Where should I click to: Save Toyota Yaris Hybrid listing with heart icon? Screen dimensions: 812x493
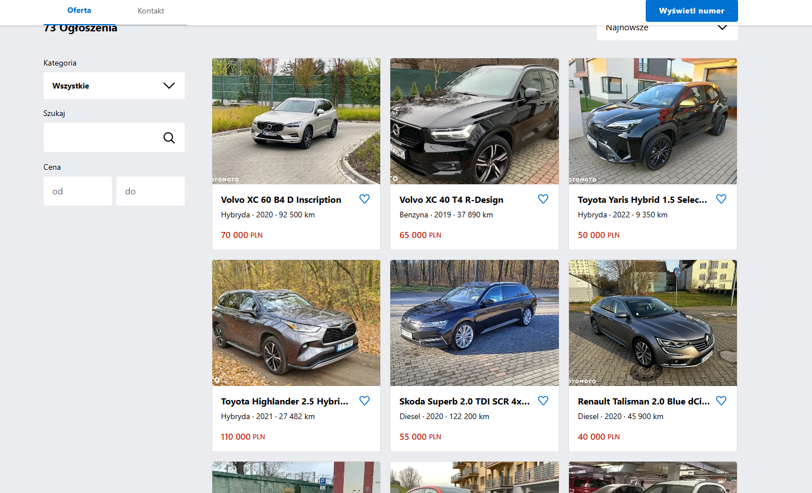click(721, 199)
